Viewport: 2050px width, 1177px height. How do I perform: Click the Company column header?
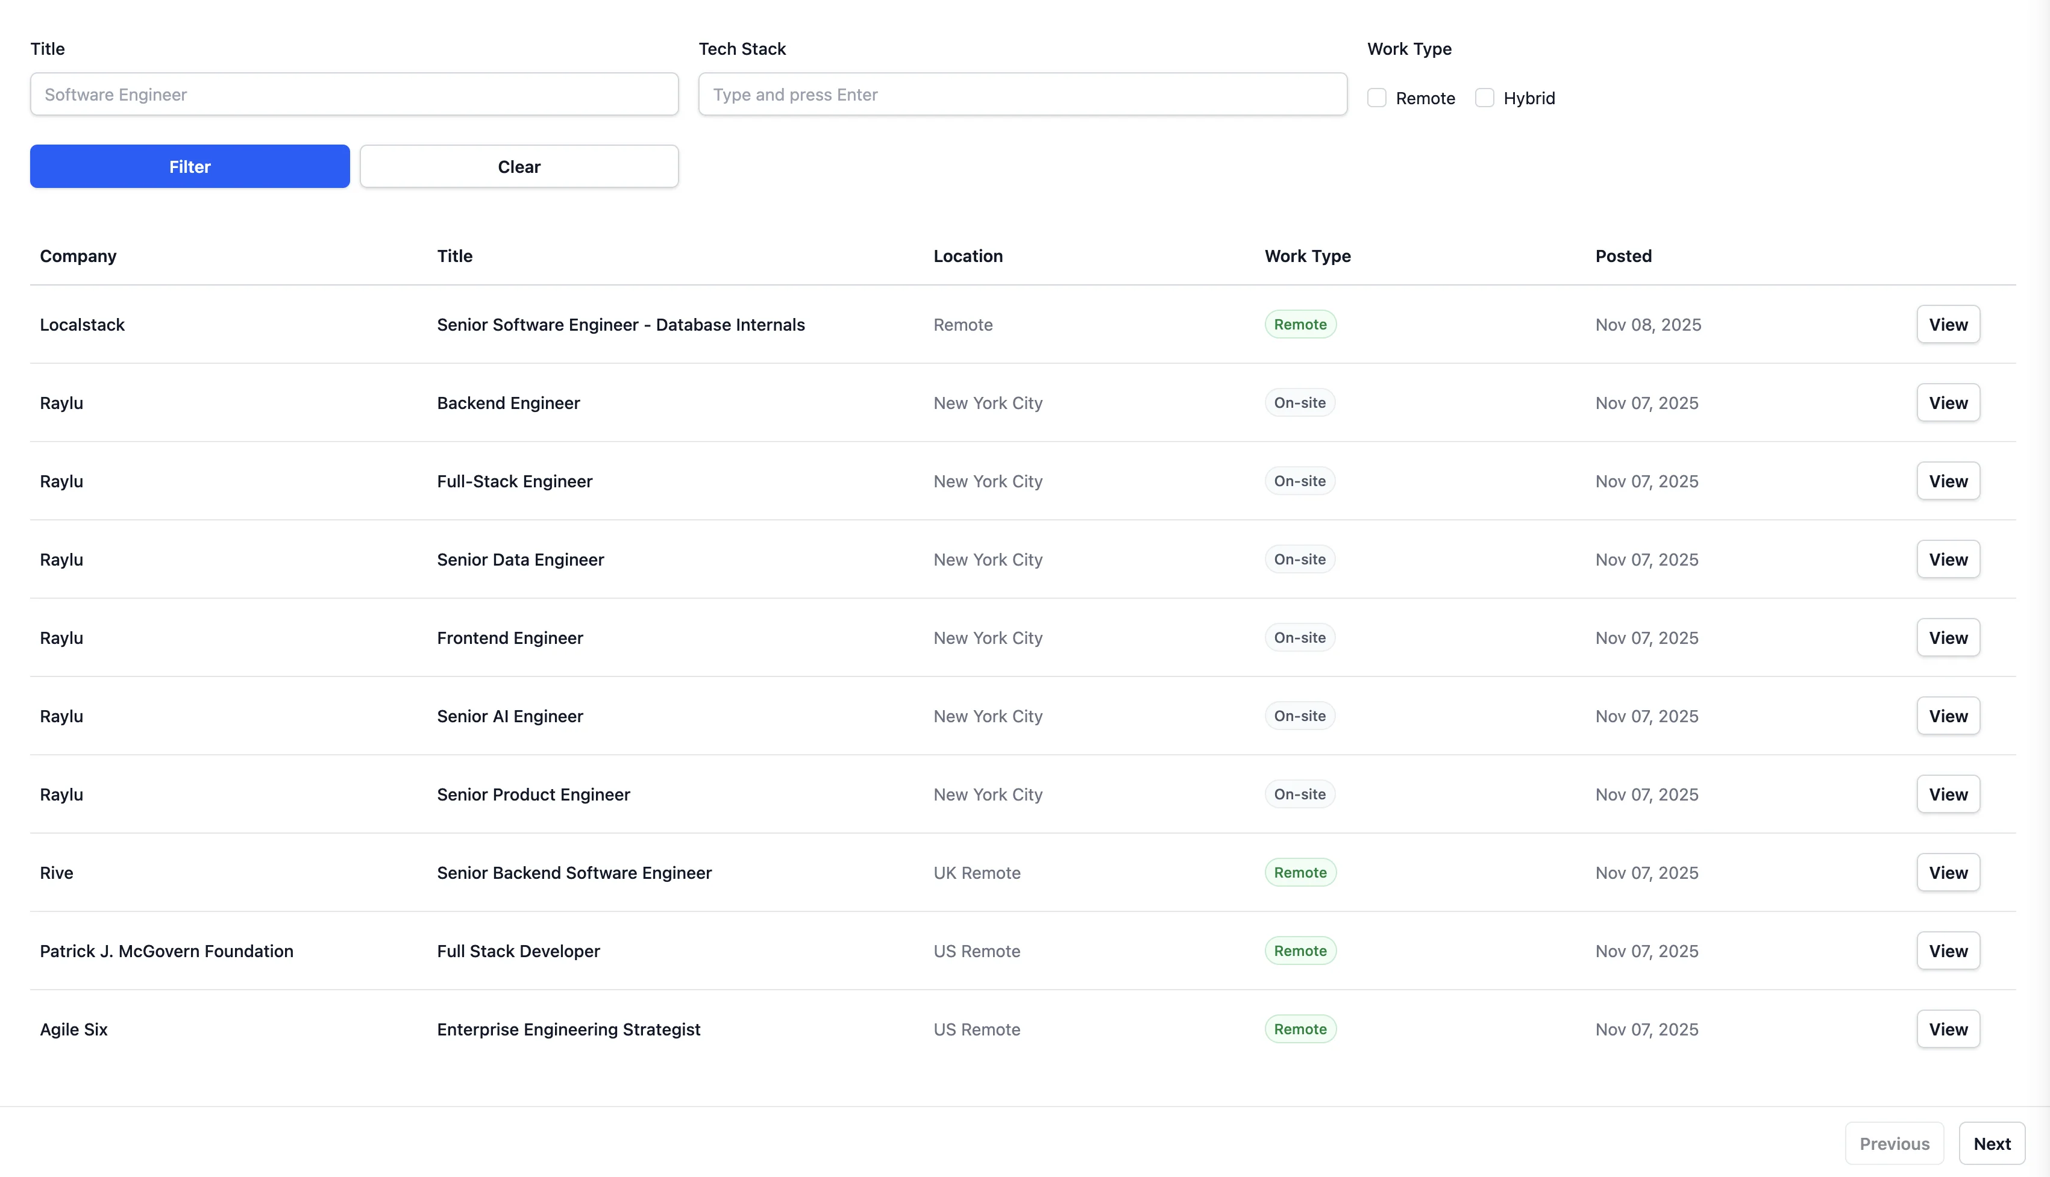pos(78,255)
